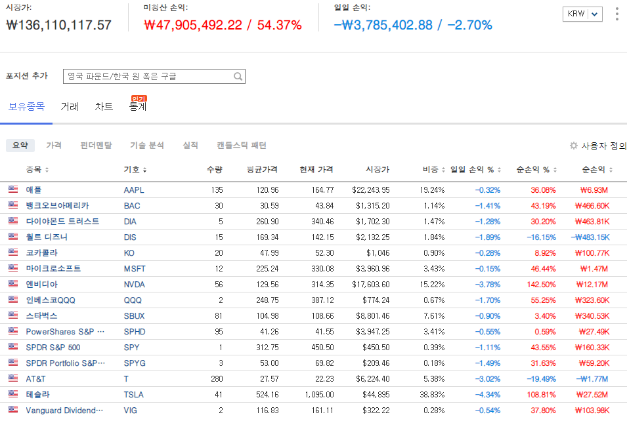Open the 엔비디아 stock link
The width and height of the screenshot is (627, 421).
click(41, 285)
